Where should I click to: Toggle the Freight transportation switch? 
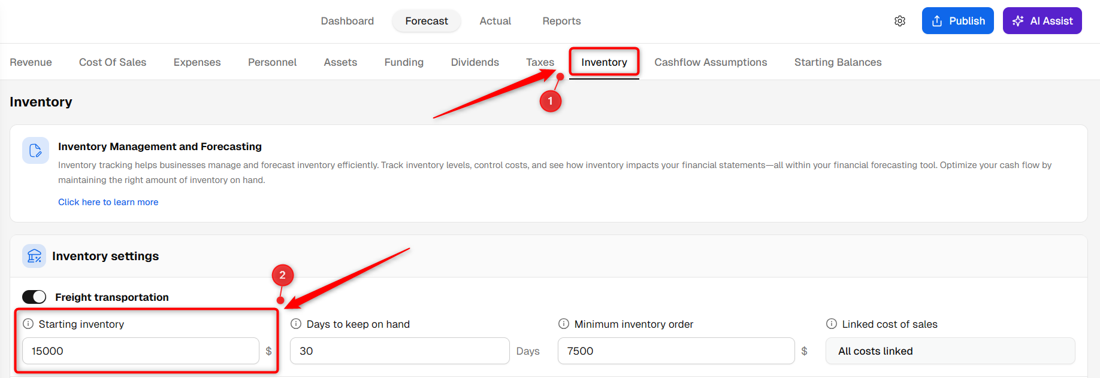coord(34,297)
